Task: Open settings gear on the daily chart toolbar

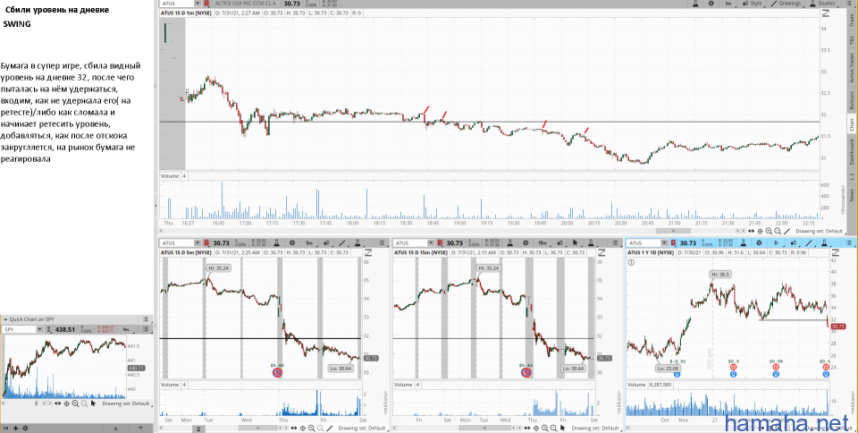Action: [x=759, y=243]
